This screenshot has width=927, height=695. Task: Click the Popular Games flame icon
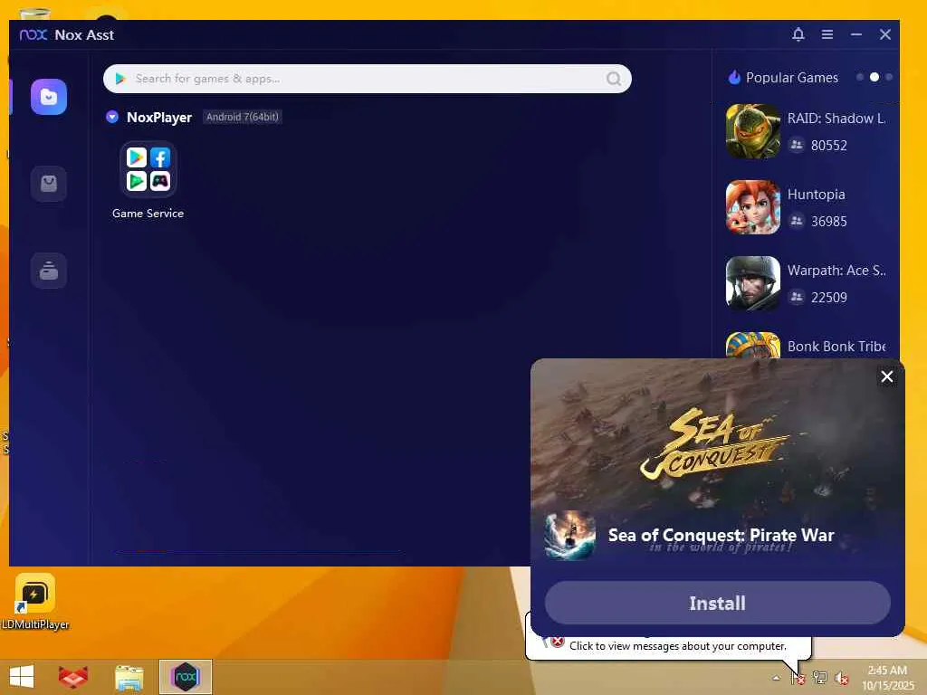pos(734,78)
